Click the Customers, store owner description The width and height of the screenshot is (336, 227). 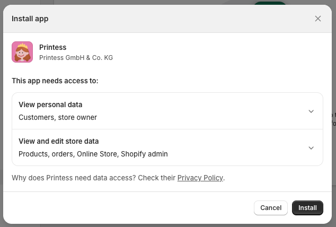58,117
